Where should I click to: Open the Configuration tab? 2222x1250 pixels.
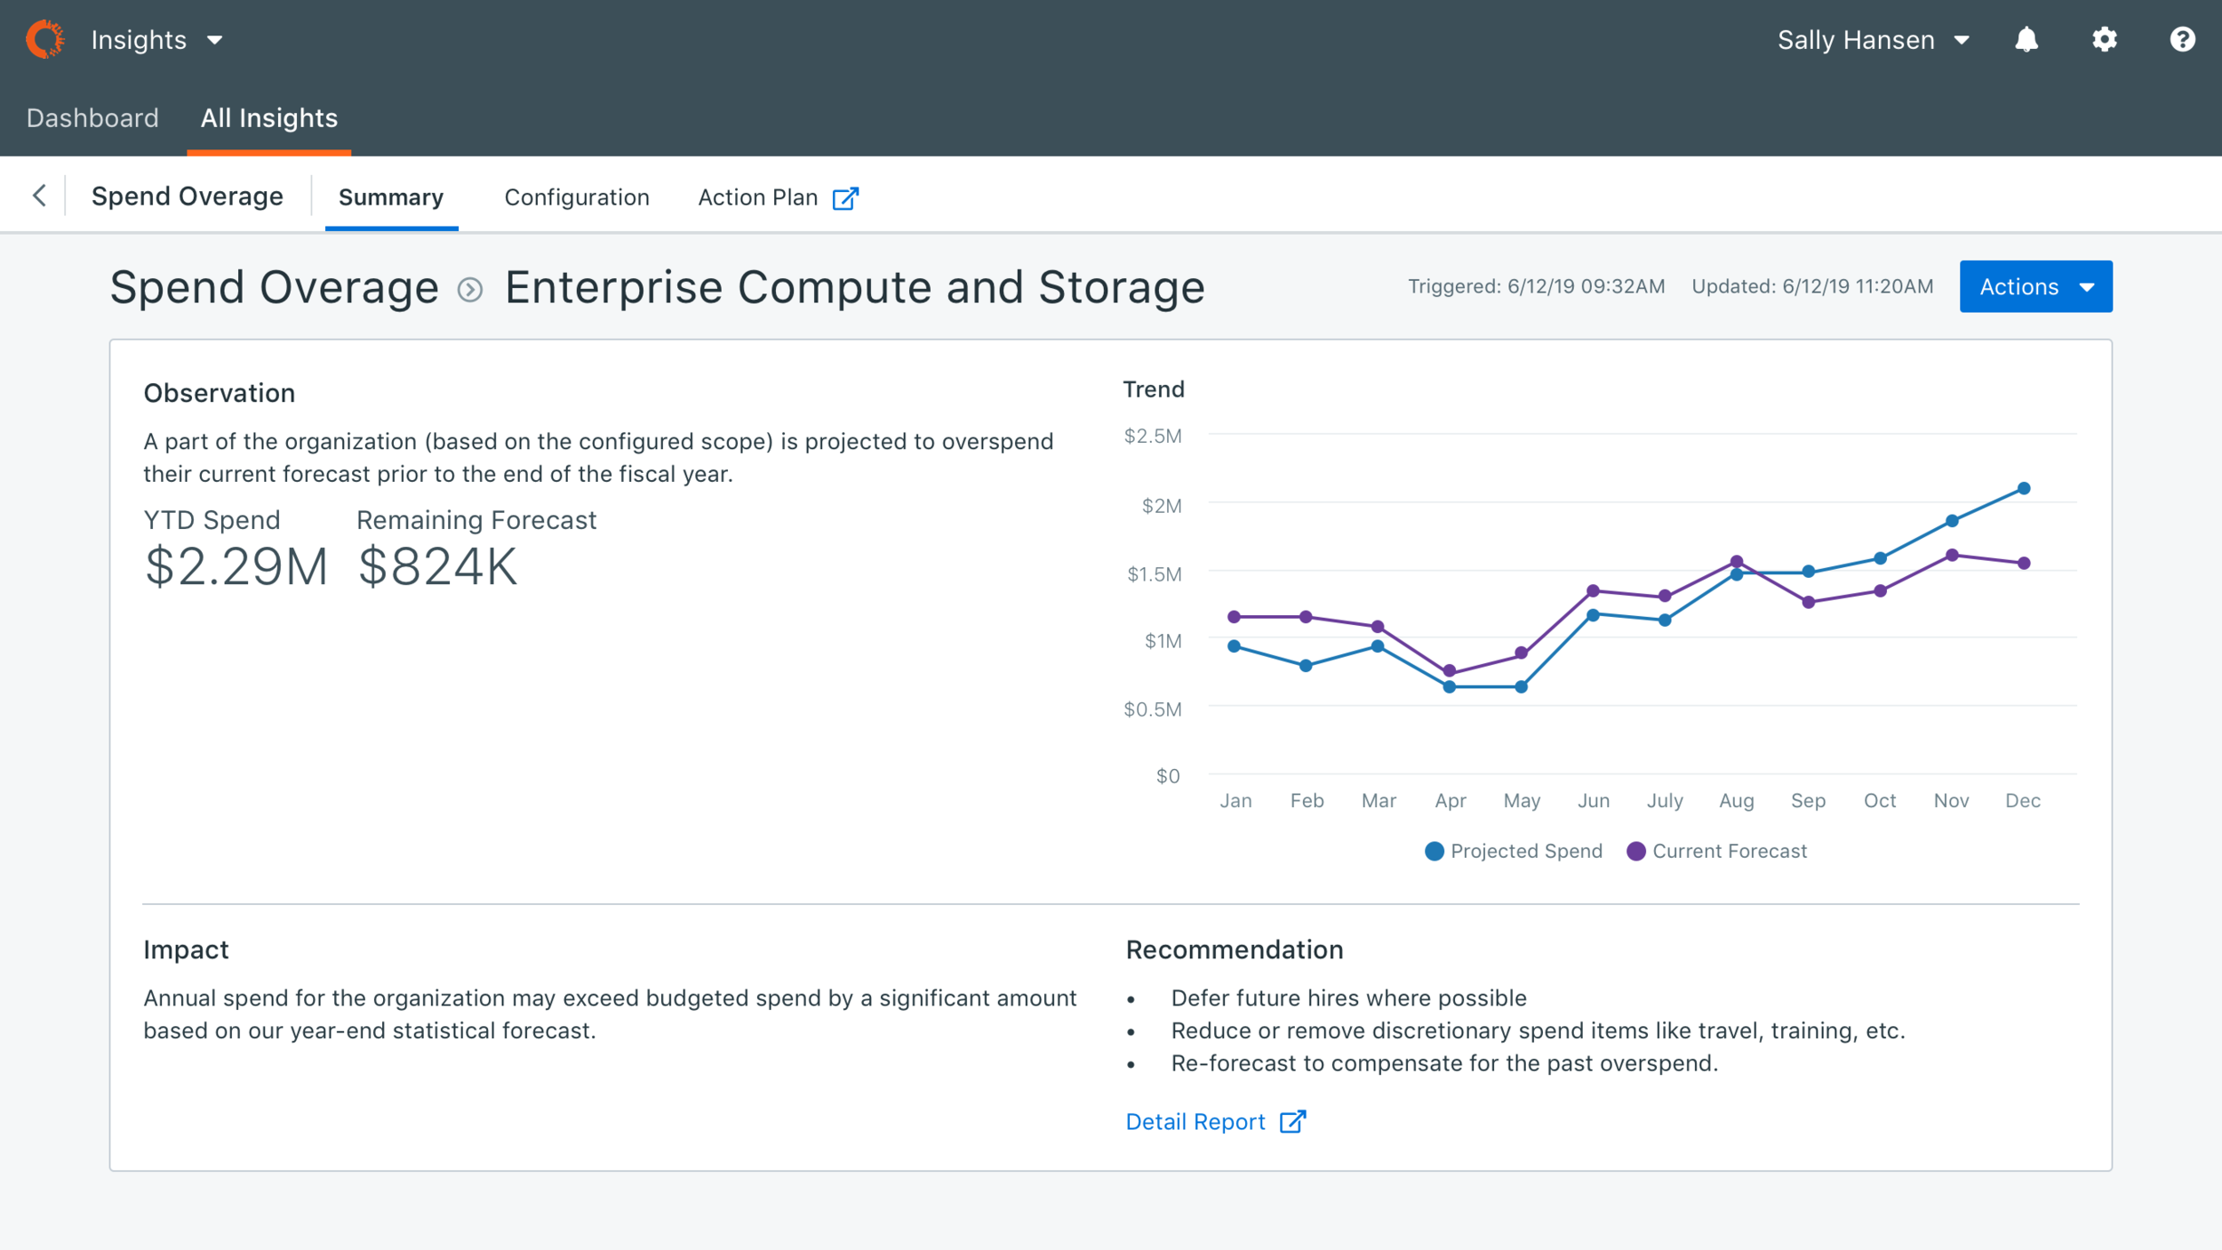click(x=577, y=197)
